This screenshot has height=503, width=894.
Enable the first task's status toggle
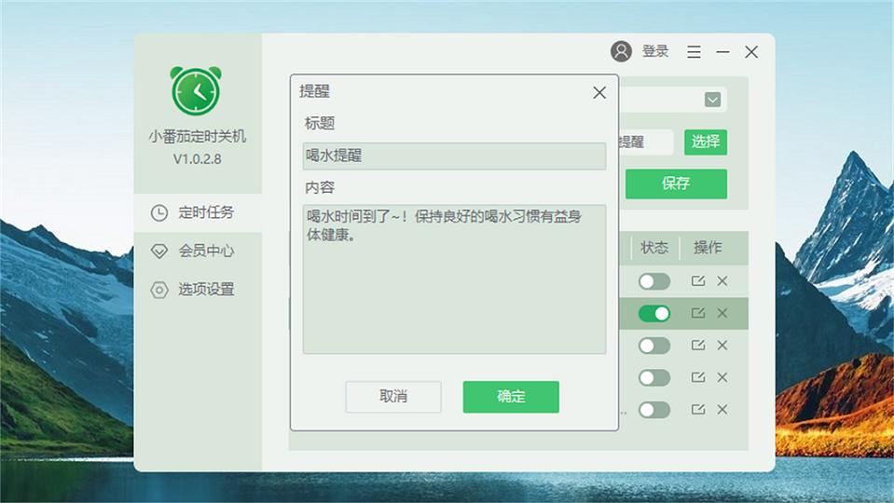click(654, 280)
